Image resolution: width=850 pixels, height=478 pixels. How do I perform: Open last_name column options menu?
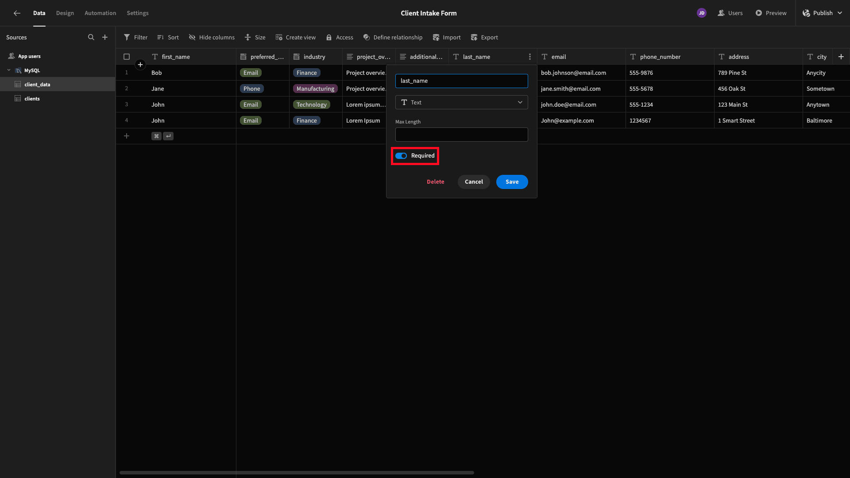[x=530, y=57]
